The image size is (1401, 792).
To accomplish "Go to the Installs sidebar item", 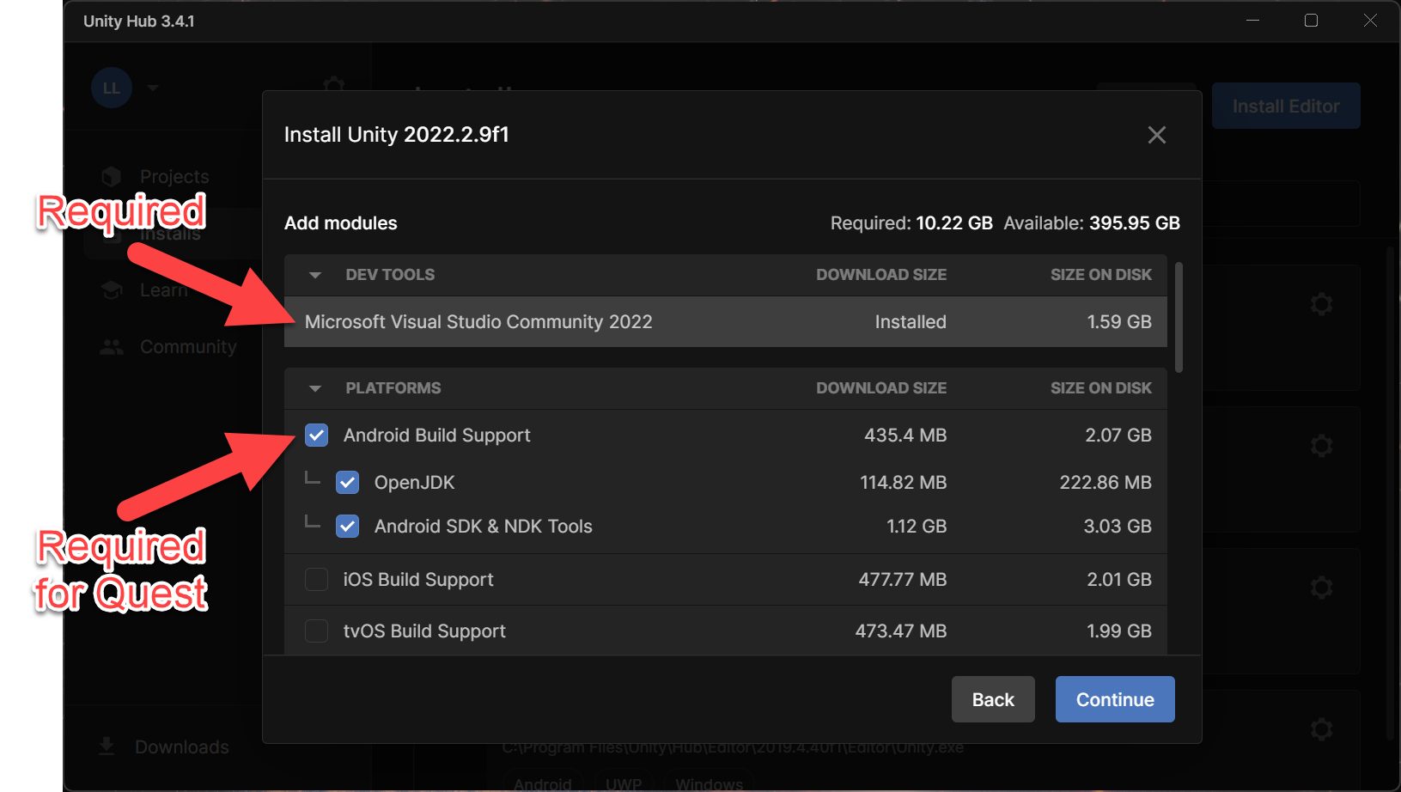I will point(170,234).
